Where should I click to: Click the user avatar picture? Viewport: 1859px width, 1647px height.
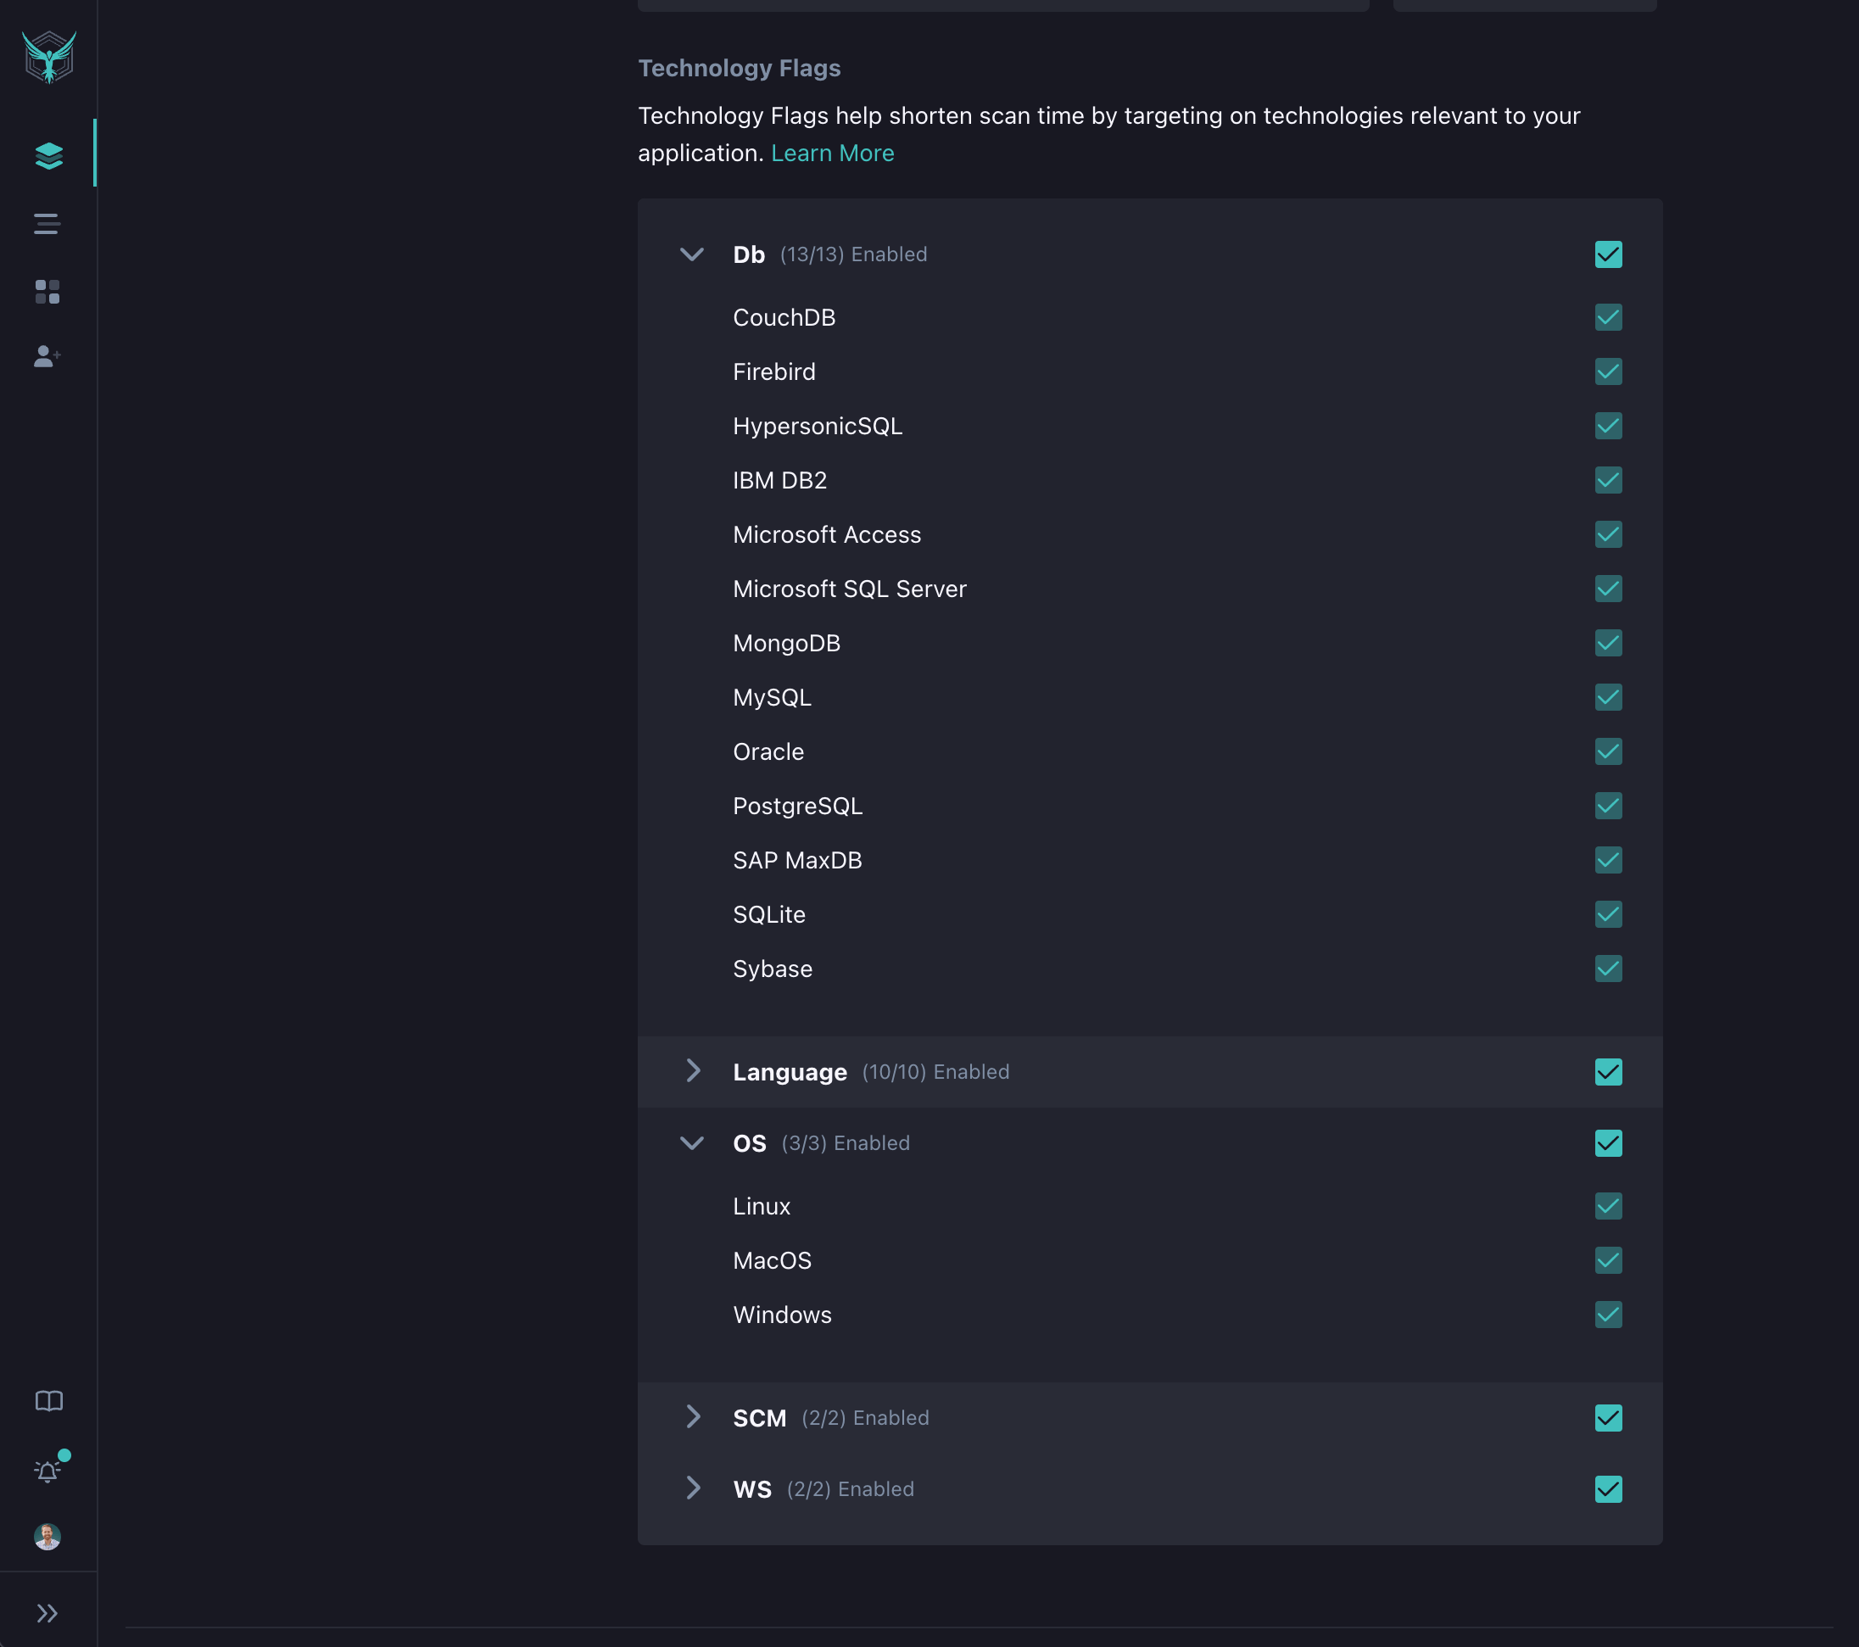pos(47,1537)
